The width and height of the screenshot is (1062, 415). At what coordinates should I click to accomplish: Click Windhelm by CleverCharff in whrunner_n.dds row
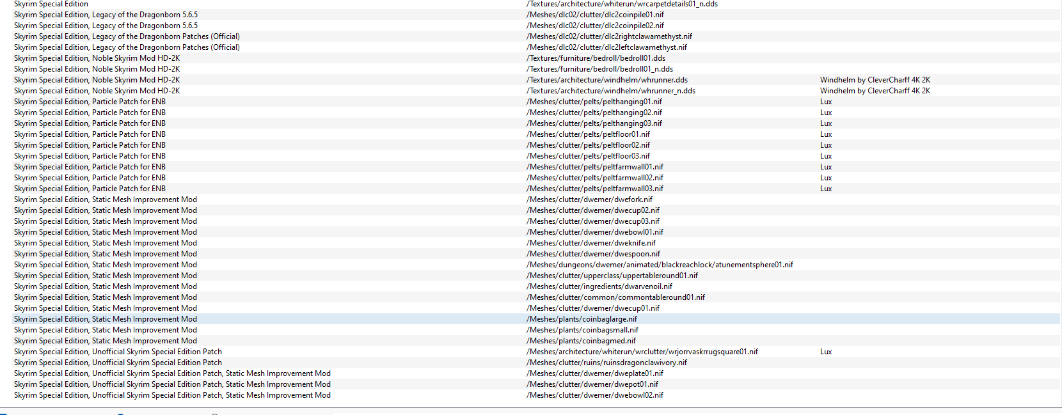(x=875, y=91)
